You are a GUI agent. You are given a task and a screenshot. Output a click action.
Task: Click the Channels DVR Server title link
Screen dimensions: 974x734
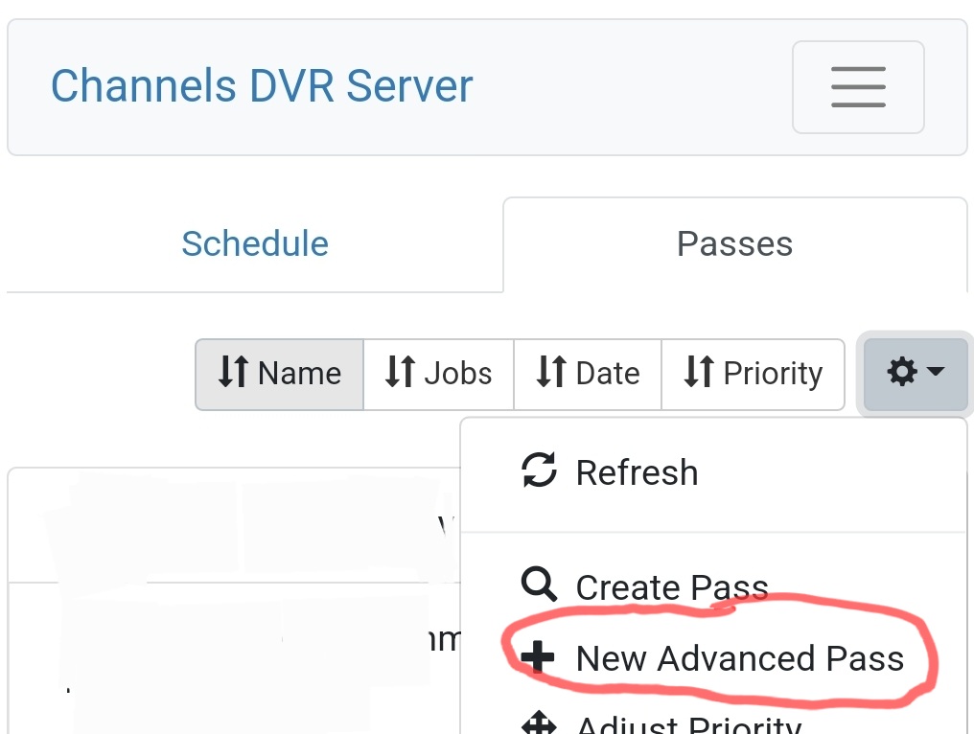pos(262,86)
